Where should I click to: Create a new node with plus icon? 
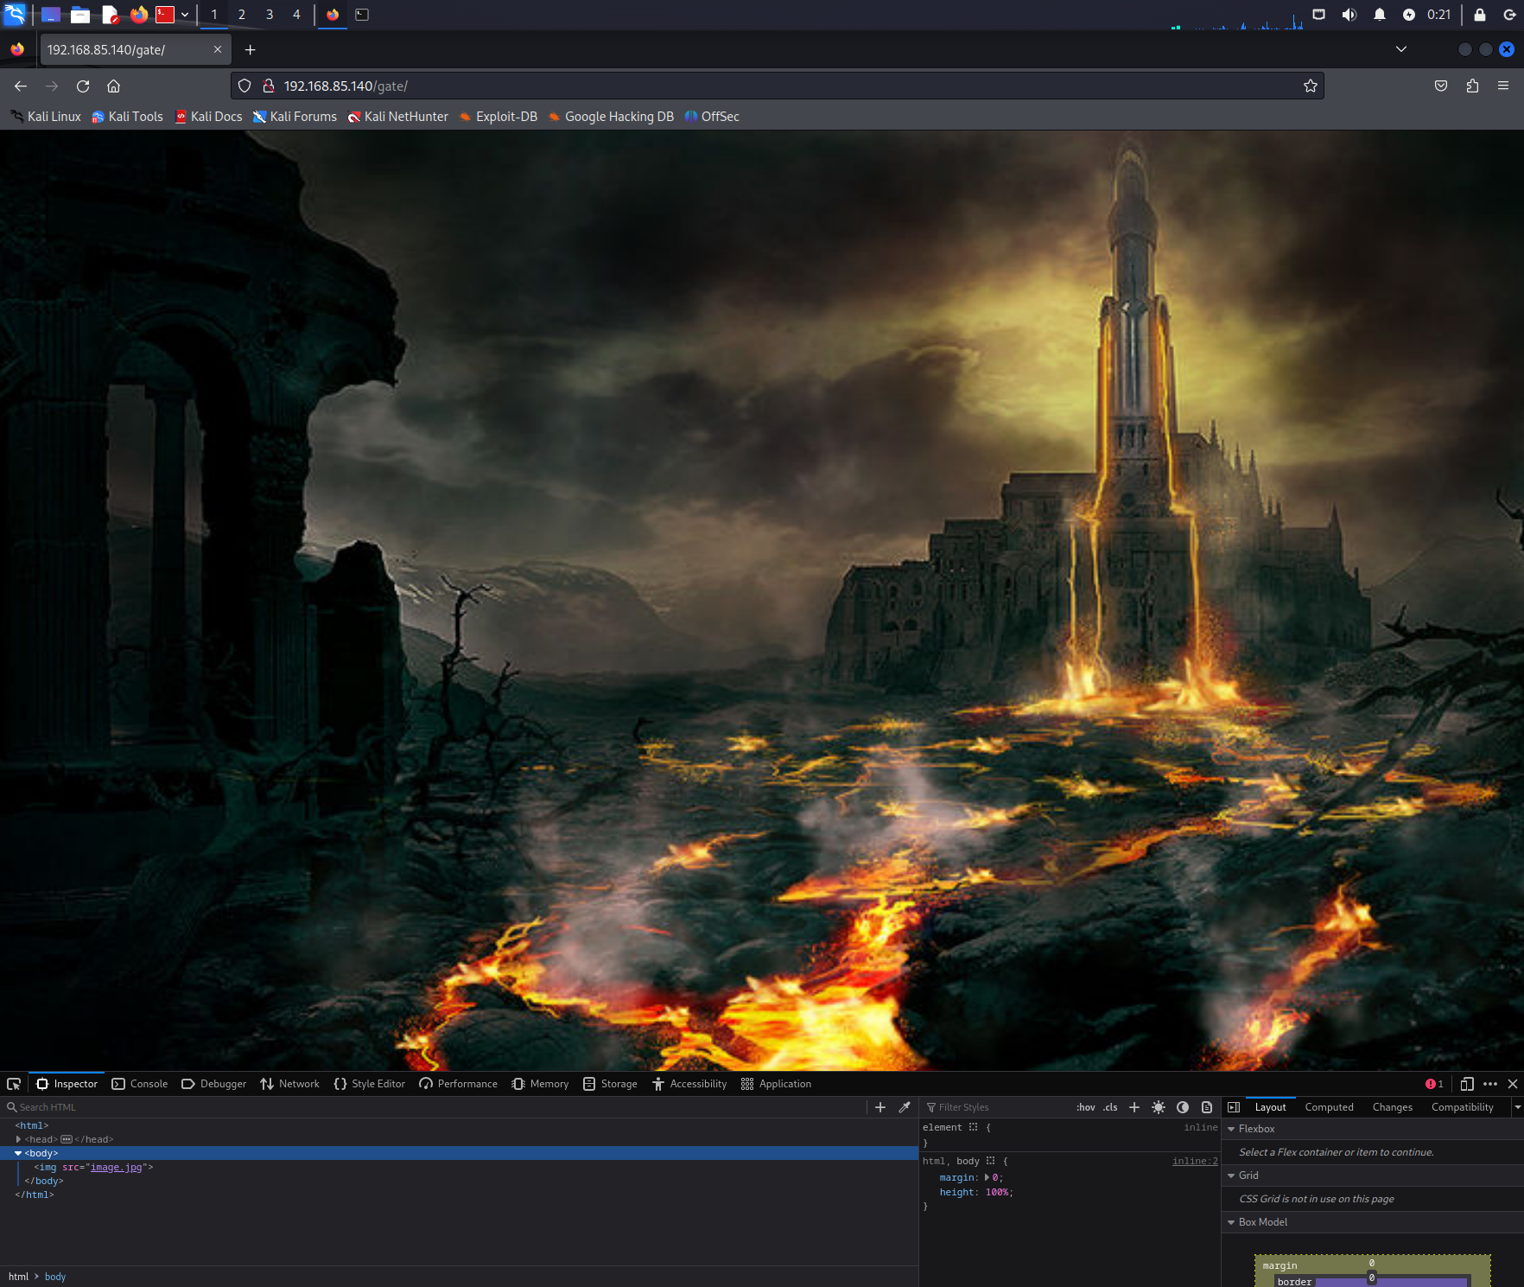tap(880, 1107)
